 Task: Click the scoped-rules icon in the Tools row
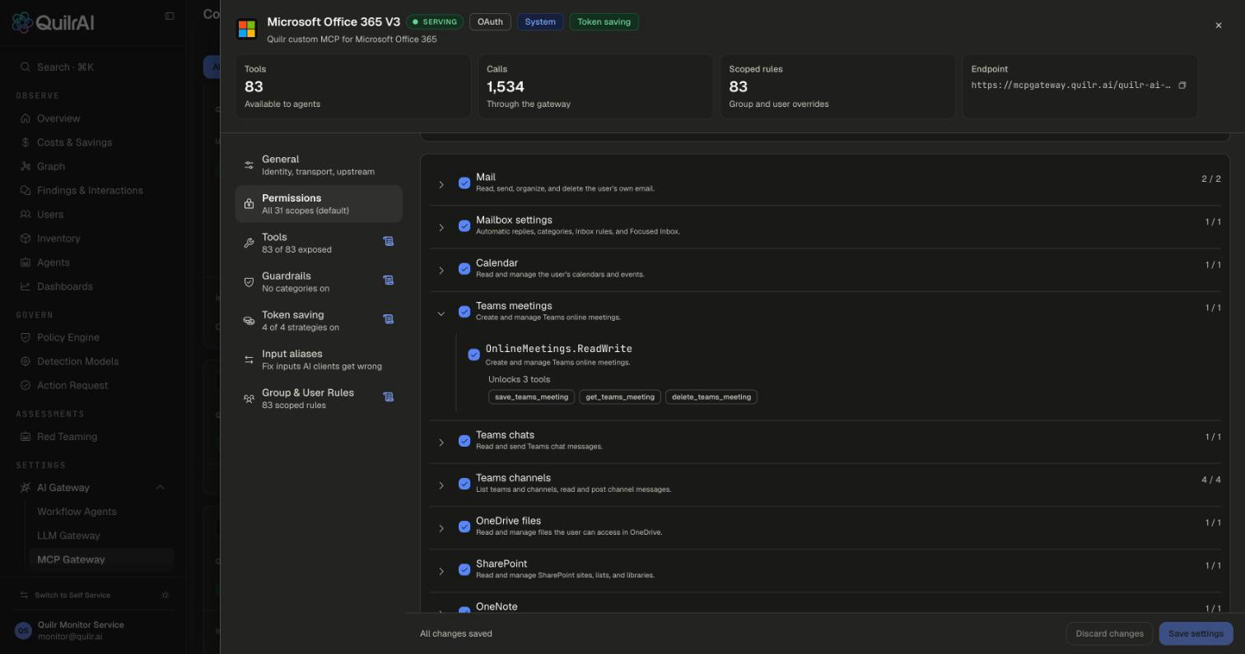coord(388,242)
